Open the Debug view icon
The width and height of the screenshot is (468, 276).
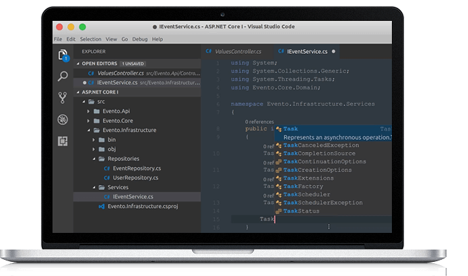pyautogui.click(x=63, y=119)
